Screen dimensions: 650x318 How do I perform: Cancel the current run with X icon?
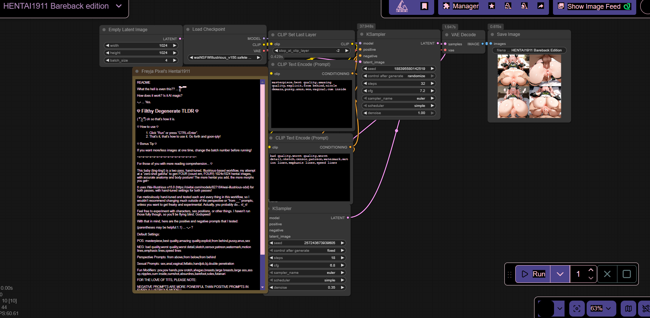tap(607, 274)
